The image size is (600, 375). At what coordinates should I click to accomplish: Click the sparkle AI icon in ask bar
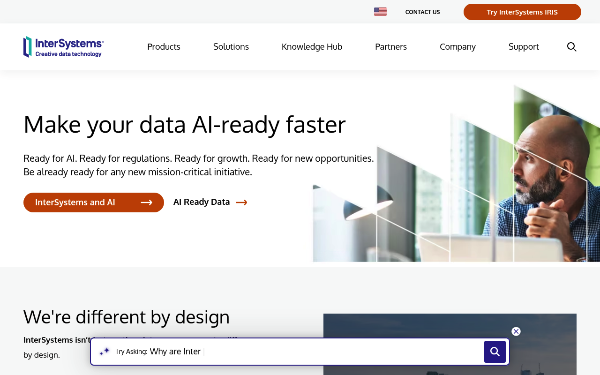104,351
